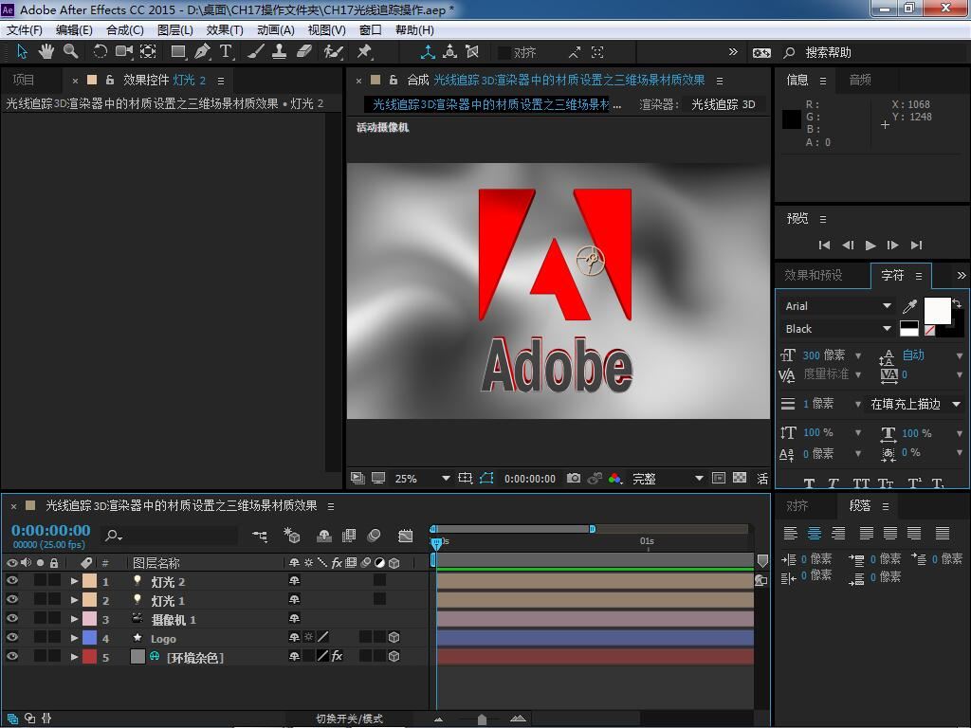Switch to the 音频 tab

[x=860, y=80]
